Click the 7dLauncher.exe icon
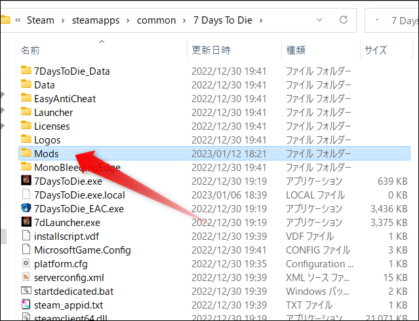The width and height of the screenshot is (419, 321). pos(26,221)
